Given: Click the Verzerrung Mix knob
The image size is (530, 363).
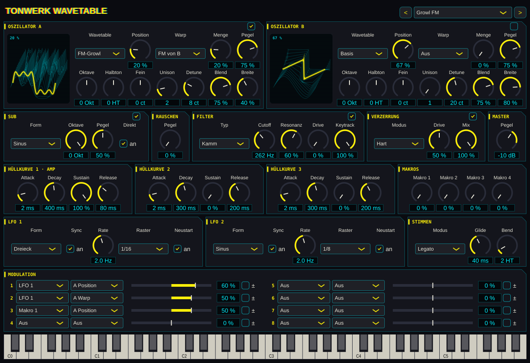Looking at the screenshot, I should [466, 140].
